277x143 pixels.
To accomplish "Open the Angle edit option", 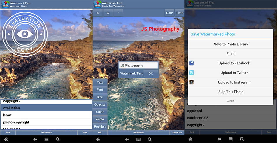I will click(x=100, y=119).
